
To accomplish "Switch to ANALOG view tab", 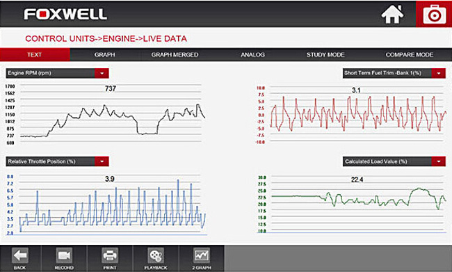I will (252, 54).
